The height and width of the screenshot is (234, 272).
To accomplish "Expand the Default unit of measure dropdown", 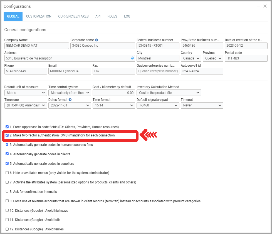I will click(x=26, y=93).
